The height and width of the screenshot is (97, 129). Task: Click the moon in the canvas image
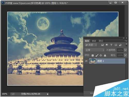pos(43,23)
